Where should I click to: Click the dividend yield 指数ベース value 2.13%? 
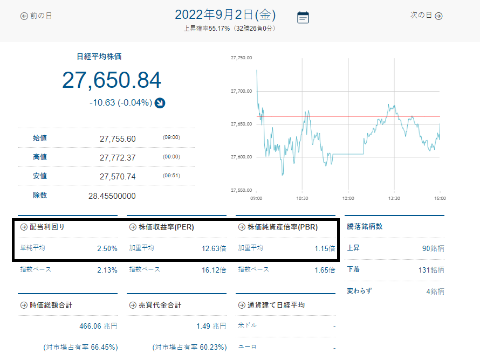click(x=107, y=270)
